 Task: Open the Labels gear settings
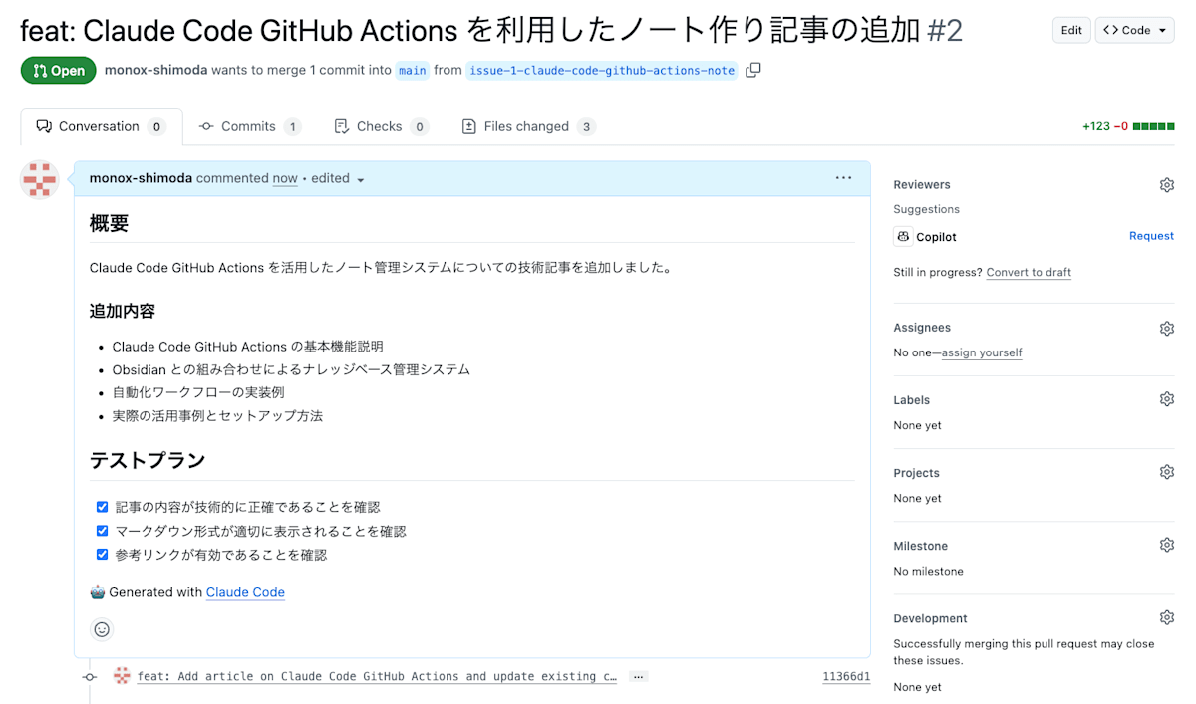point(1167,399)
